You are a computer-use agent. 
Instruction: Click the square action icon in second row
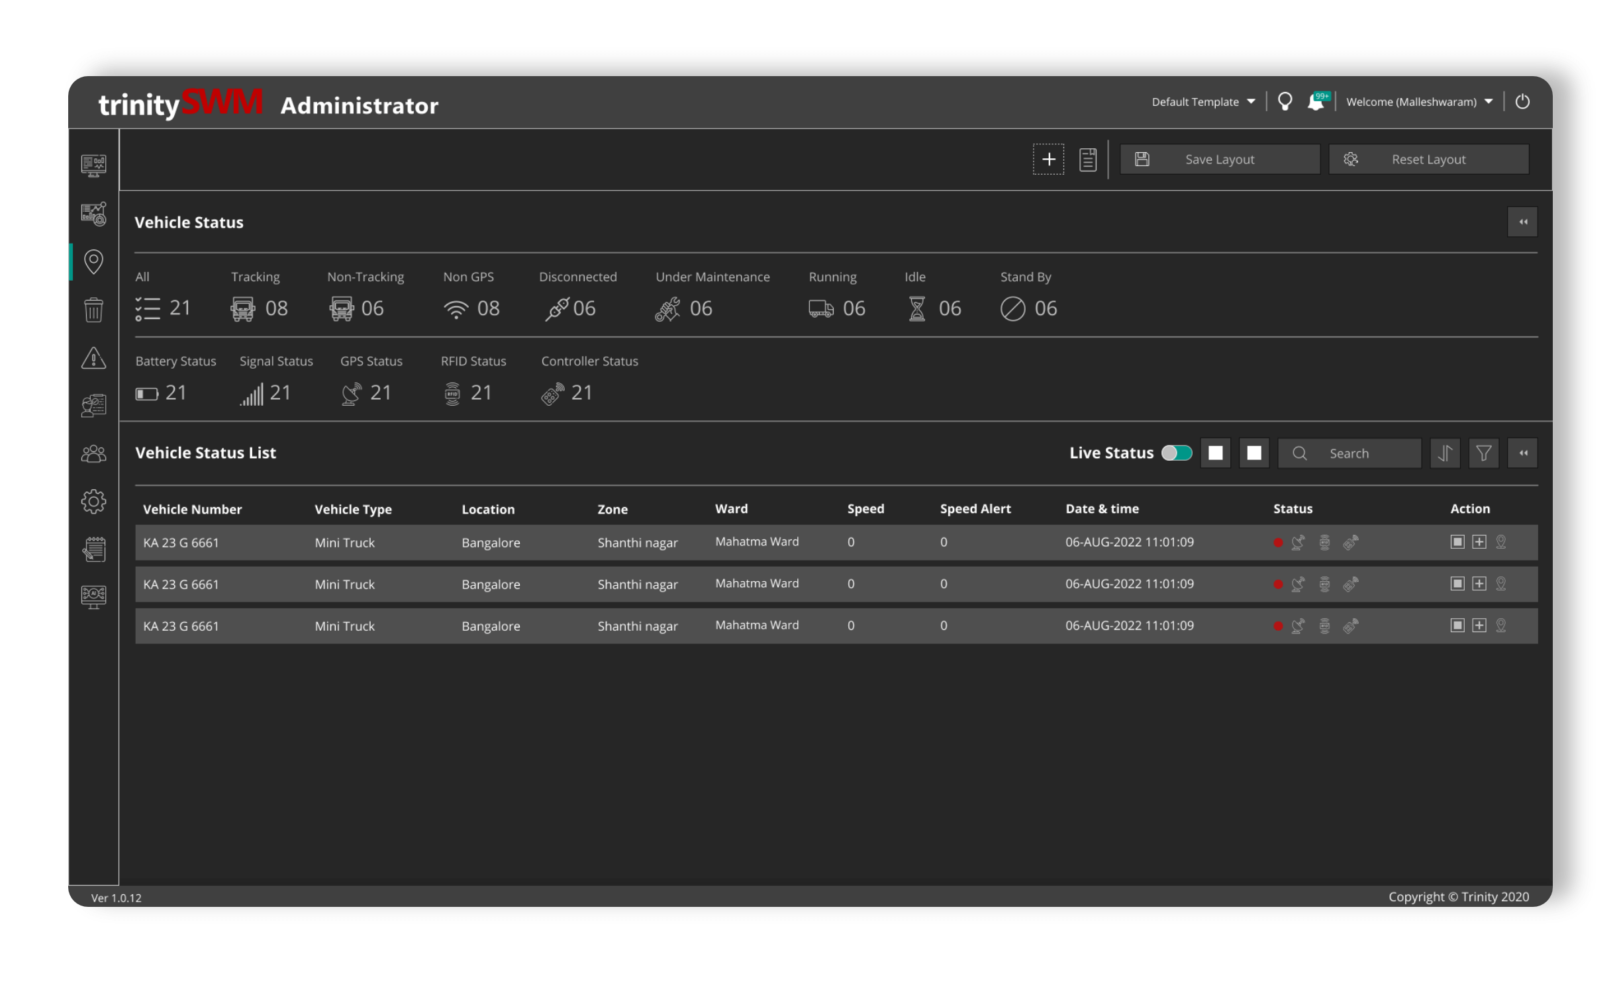(1457, 583)
